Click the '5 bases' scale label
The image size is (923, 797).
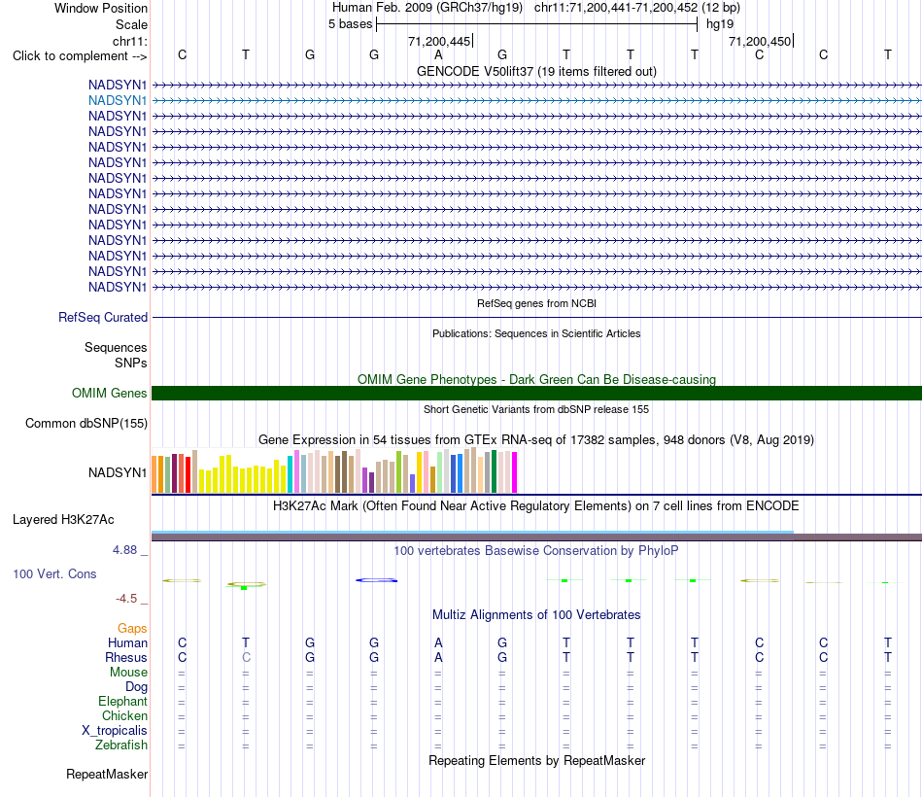(350, 24)
